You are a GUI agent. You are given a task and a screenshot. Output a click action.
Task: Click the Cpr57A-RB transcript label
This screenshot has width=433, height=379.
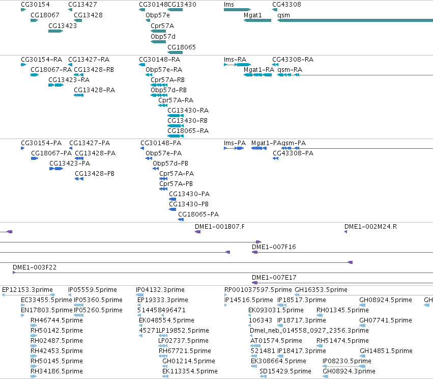[167, 80]
